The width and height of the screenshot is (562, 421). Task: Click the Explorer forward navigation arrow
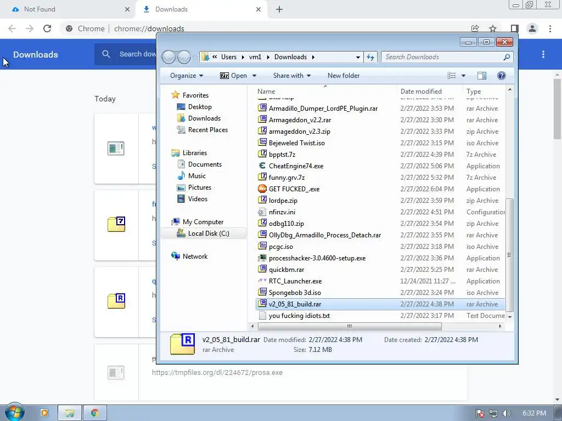(184, 57)
